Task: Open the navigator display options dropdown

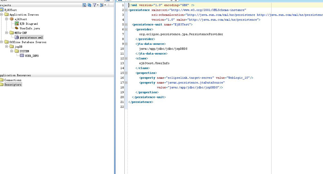Action: click(103, 5)
